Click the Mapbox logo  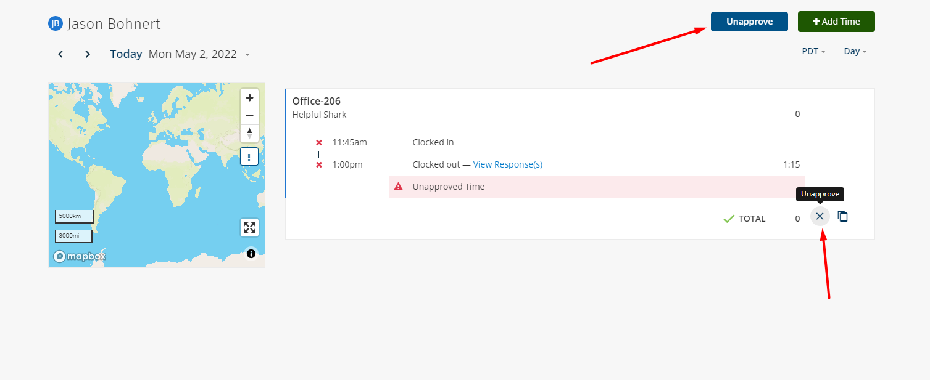[79, 256]
